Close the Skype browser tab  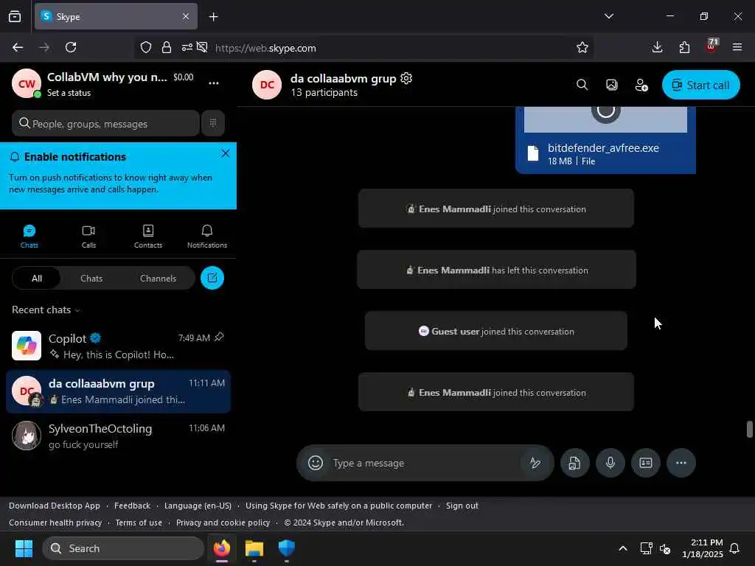(x=186, y=16)
